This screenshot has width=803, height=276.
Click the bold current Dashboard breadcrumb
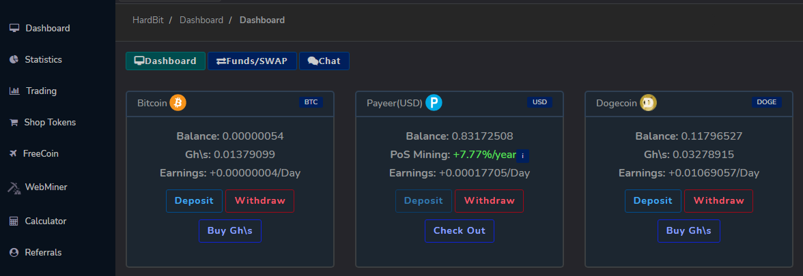[262, 20]
